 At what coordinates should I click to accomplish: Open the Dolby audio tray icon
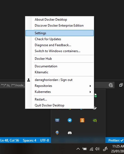click(x=57, y=120)
